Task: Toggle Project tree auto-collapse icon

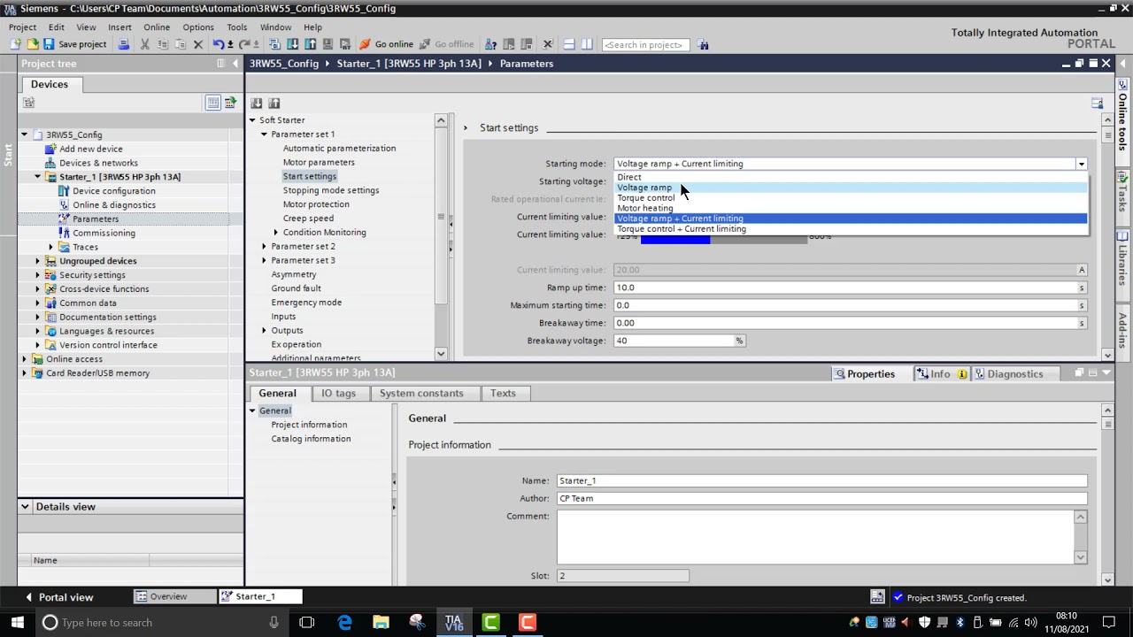Action: [x=221, y=64]
